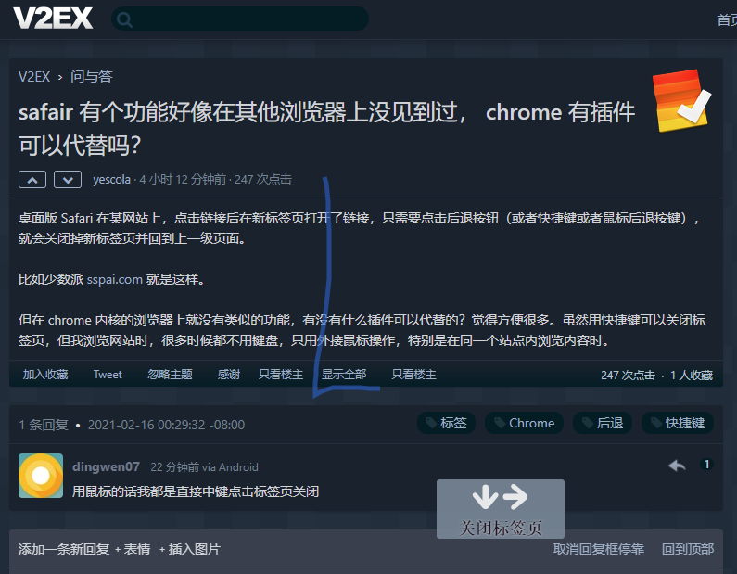Click dingwen07's avatar image
The image size is (737, 574).
click(41, 476)
